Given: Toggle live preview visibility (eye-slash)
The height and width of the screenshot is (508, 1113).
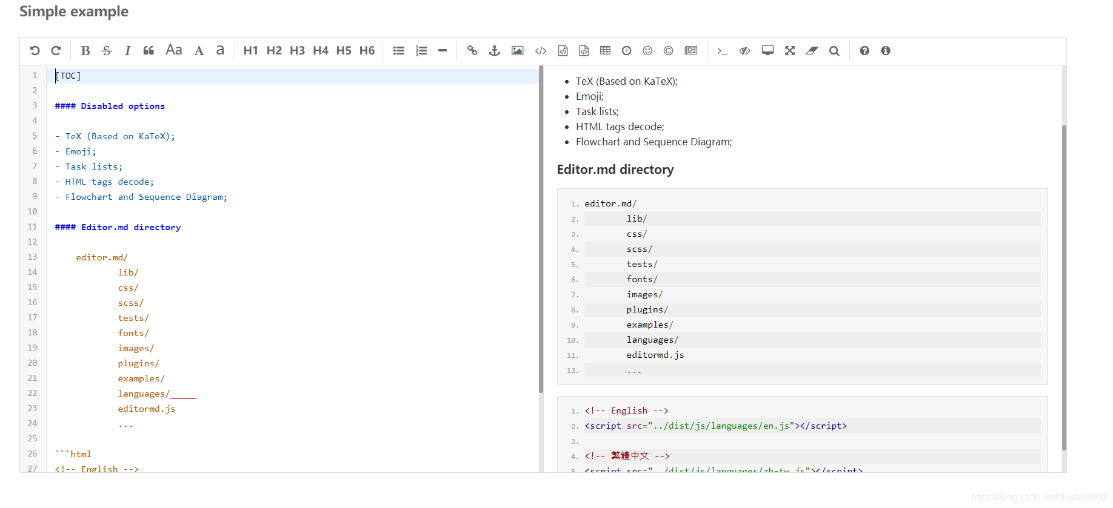Looking at the screenshot, I should (x=745, y=51).
